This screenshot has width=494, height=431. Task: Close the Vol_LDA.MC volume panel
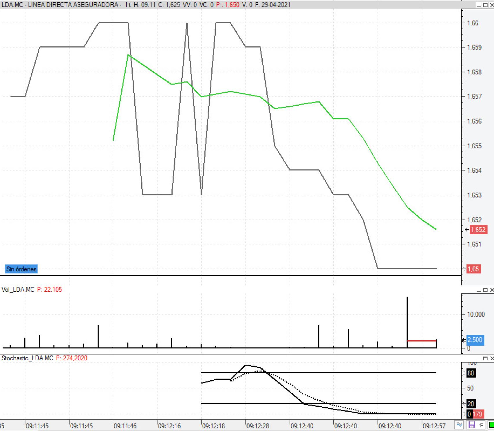pyautogui.click(x=491, y=290)
